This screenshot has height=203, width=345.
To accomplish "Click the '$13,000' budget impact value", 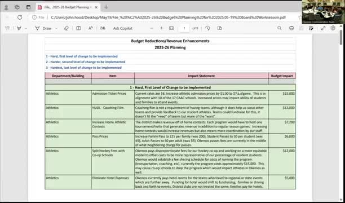I will pyautogui.click(x=289, y=108).
